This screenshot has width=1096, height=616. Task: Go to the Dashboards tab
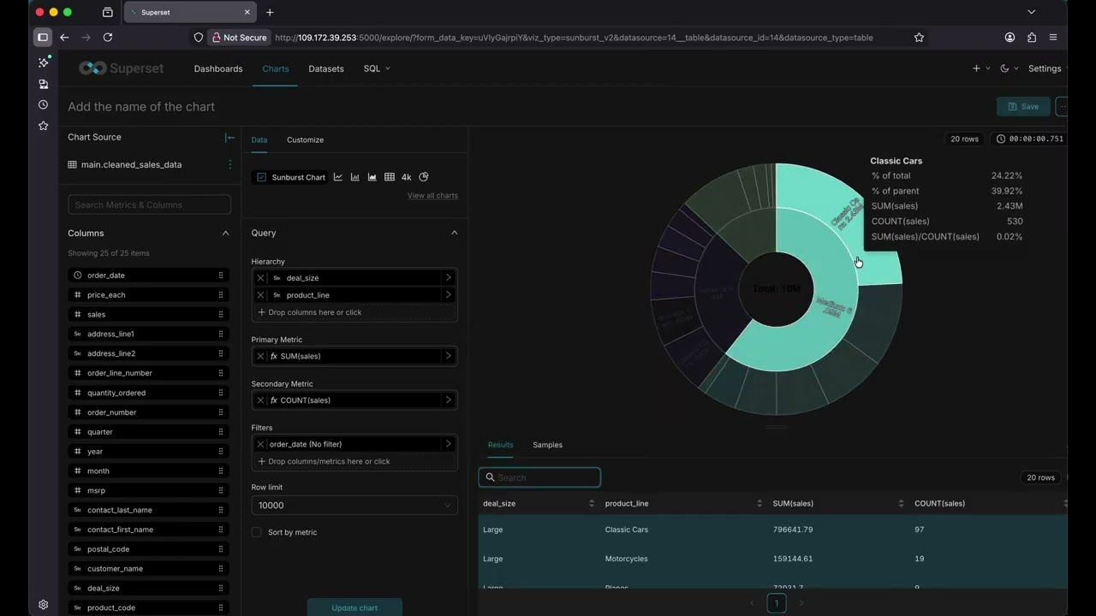(x=218, y=68)
